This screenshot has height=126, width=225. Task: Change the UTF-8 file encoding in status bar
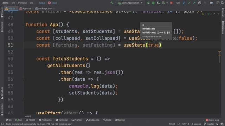coord(186,124)
